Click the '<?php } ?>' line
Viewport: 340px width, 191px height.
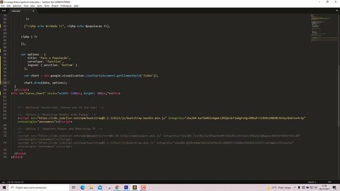pyautogui.click(x=29, y=37)
